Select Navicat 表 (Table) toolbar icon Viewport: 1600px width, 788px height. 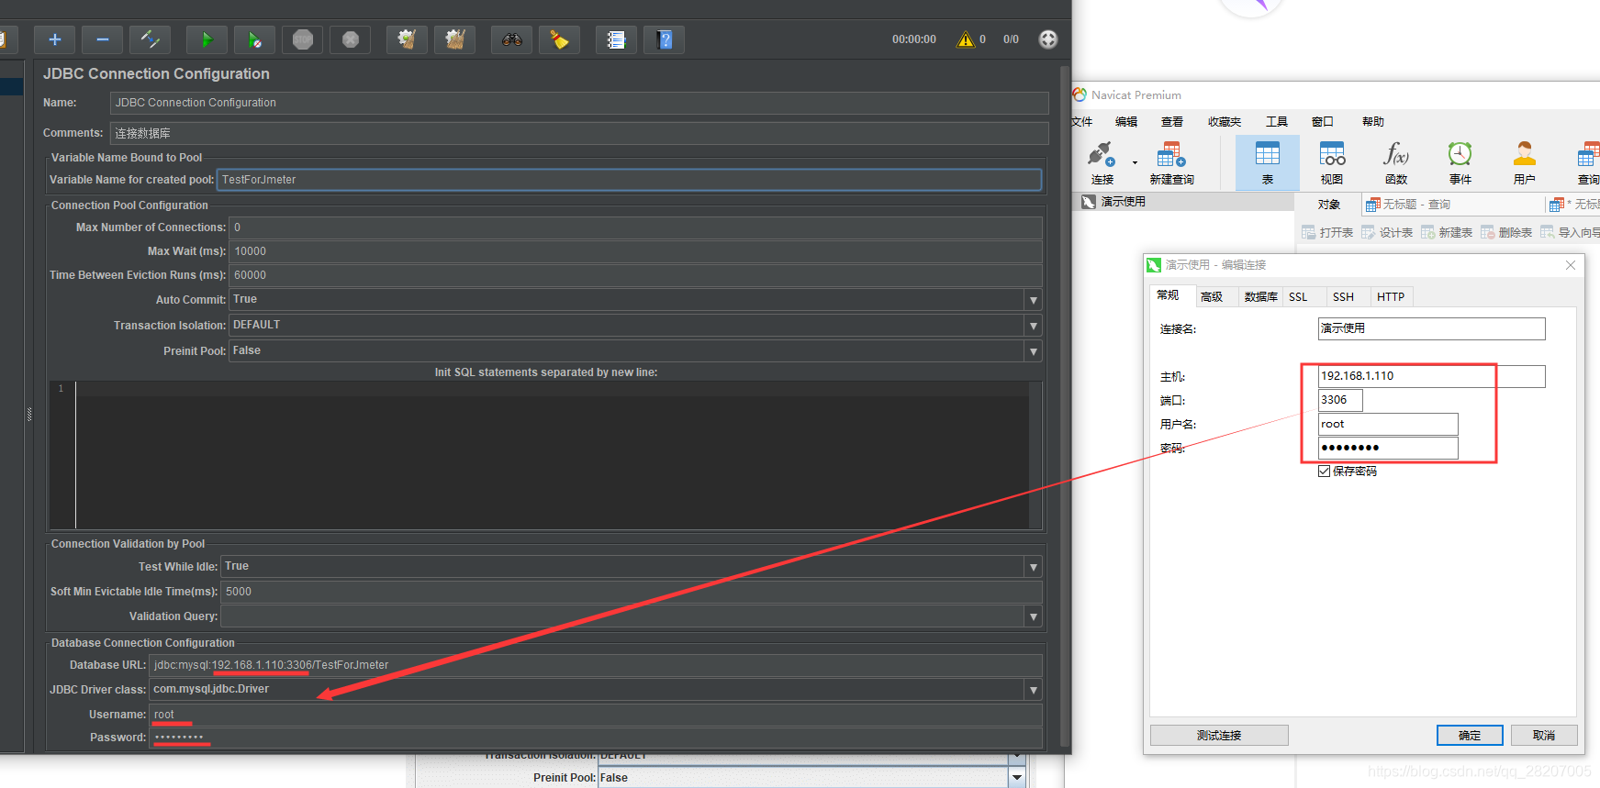[x=1268, y=163]
